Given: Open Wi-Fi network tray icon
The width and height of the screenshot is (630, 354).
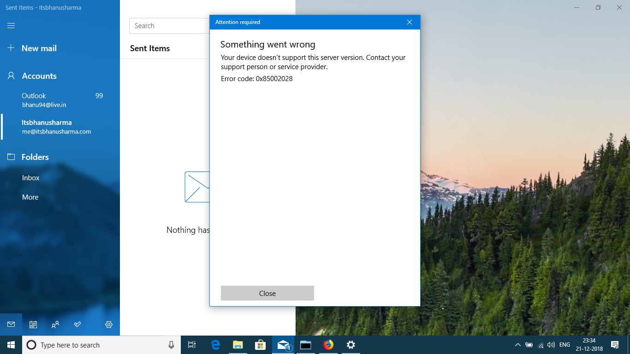Looking at the screenshot, I should click(x=541, y=345).
